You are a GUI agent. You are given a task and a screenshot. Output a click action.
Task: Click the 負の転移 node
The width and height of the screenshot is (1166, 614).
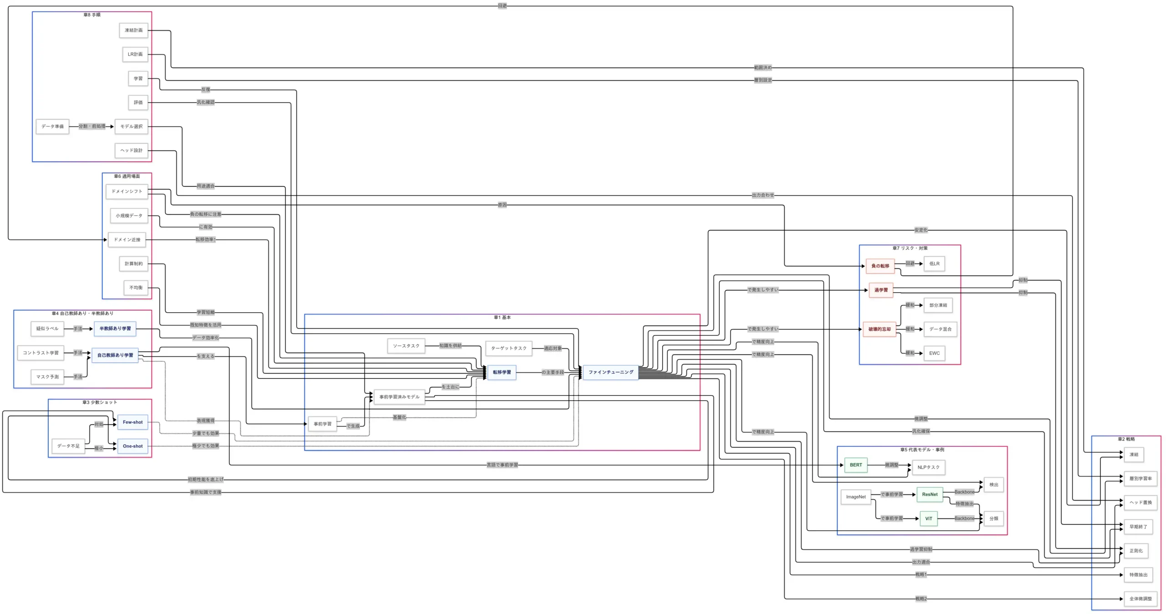[x=880, y=266]
